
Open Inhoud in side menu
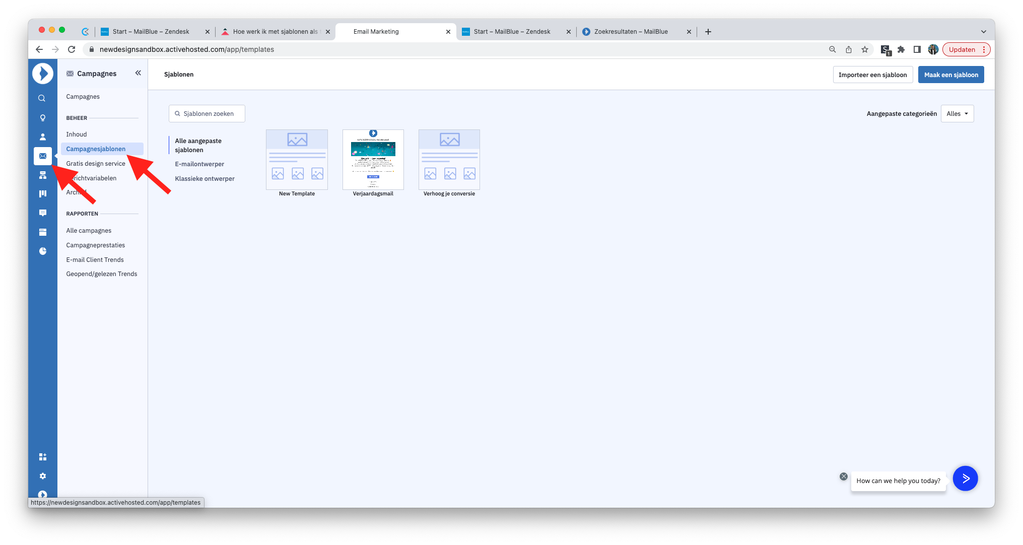76,134
